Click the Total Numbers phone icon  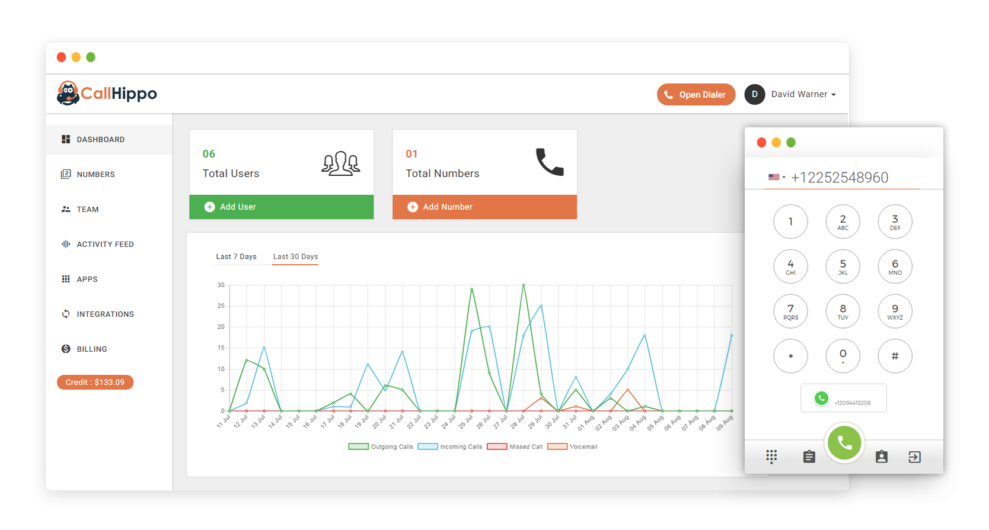(550, 162)
